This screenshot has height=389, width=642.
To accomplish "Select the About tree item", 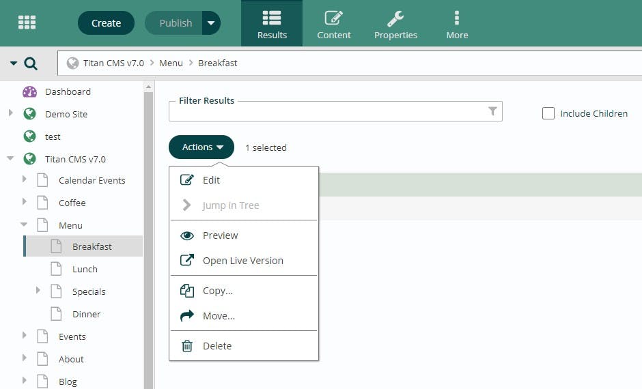I will [71, 359].
